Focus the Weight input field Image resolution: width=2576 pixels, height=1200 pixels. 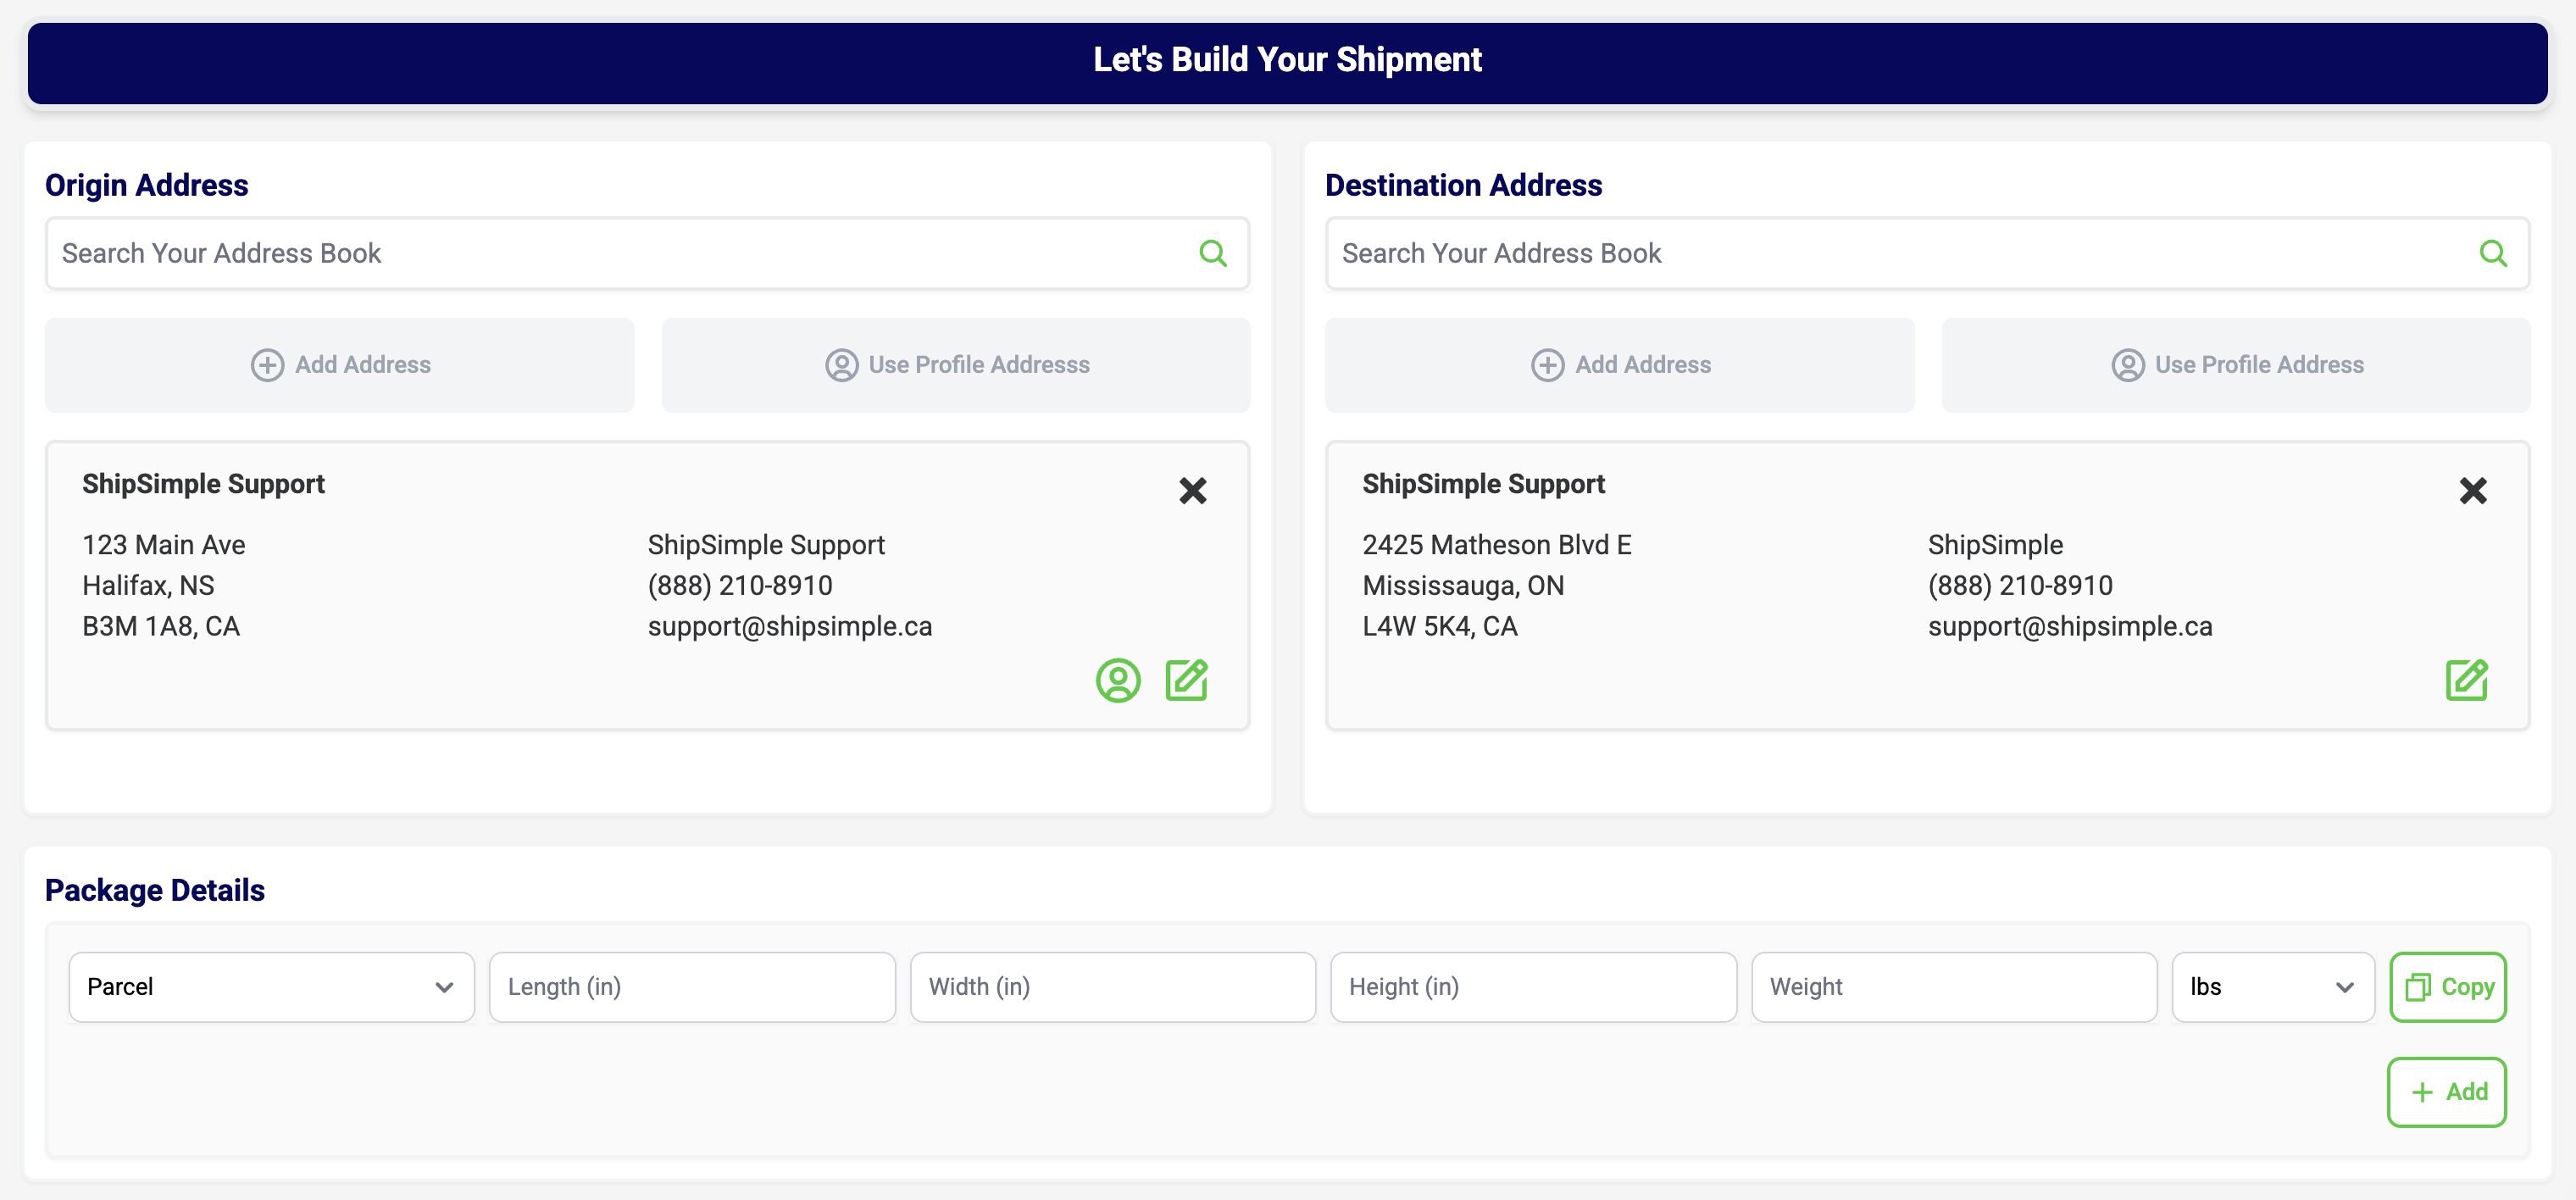tap(1953, 987)
